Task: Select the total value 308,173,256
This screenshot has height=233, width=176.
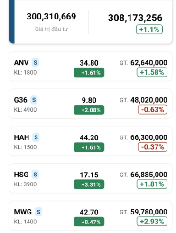Action: [135, 18]
